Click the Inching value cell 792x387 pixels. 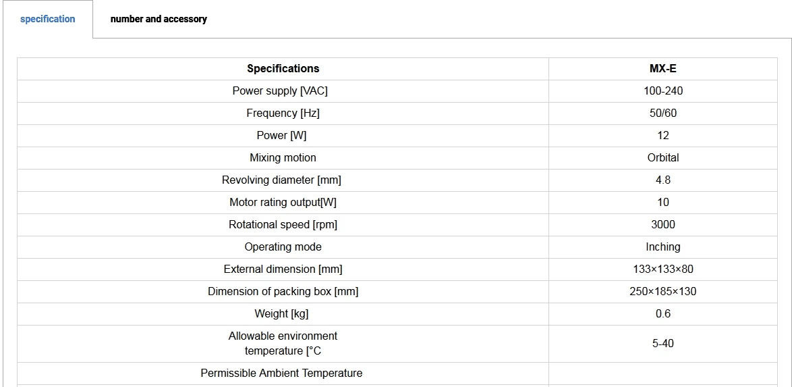(x=662, y=247)
